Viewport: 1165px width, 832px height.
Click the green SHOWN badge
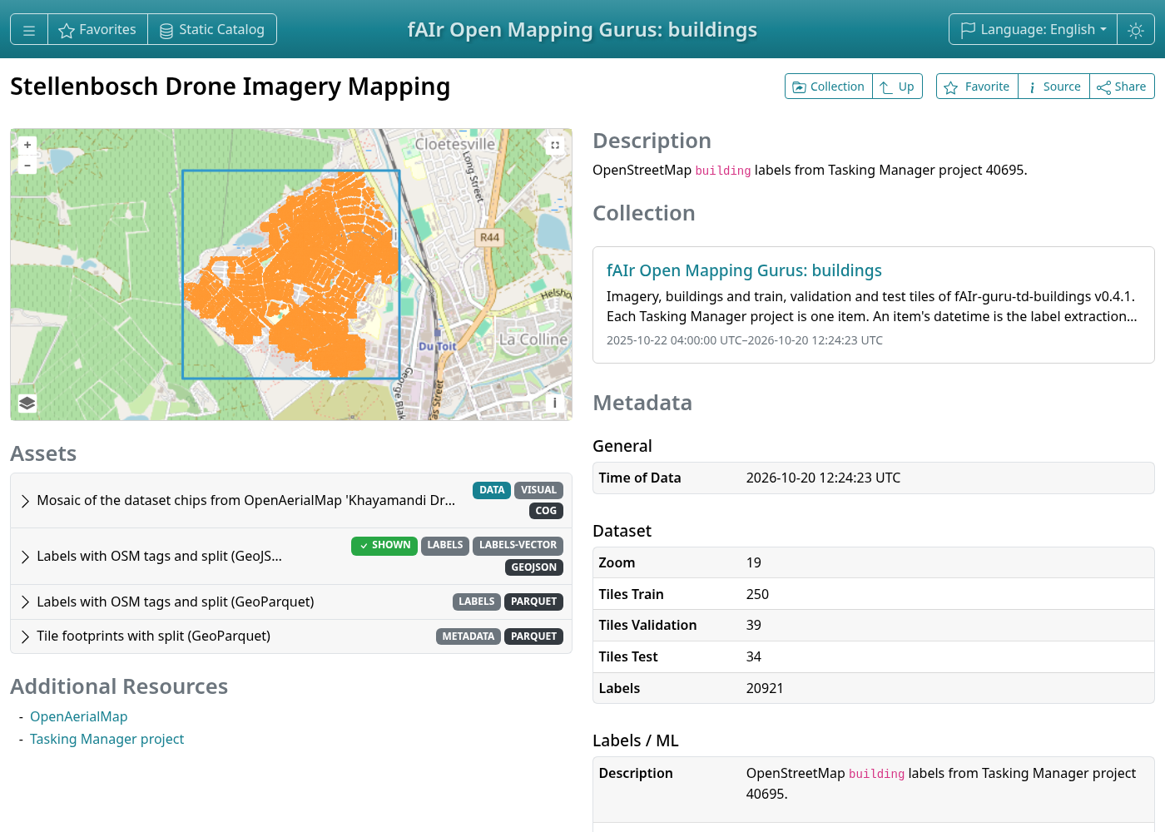(384, 546)
